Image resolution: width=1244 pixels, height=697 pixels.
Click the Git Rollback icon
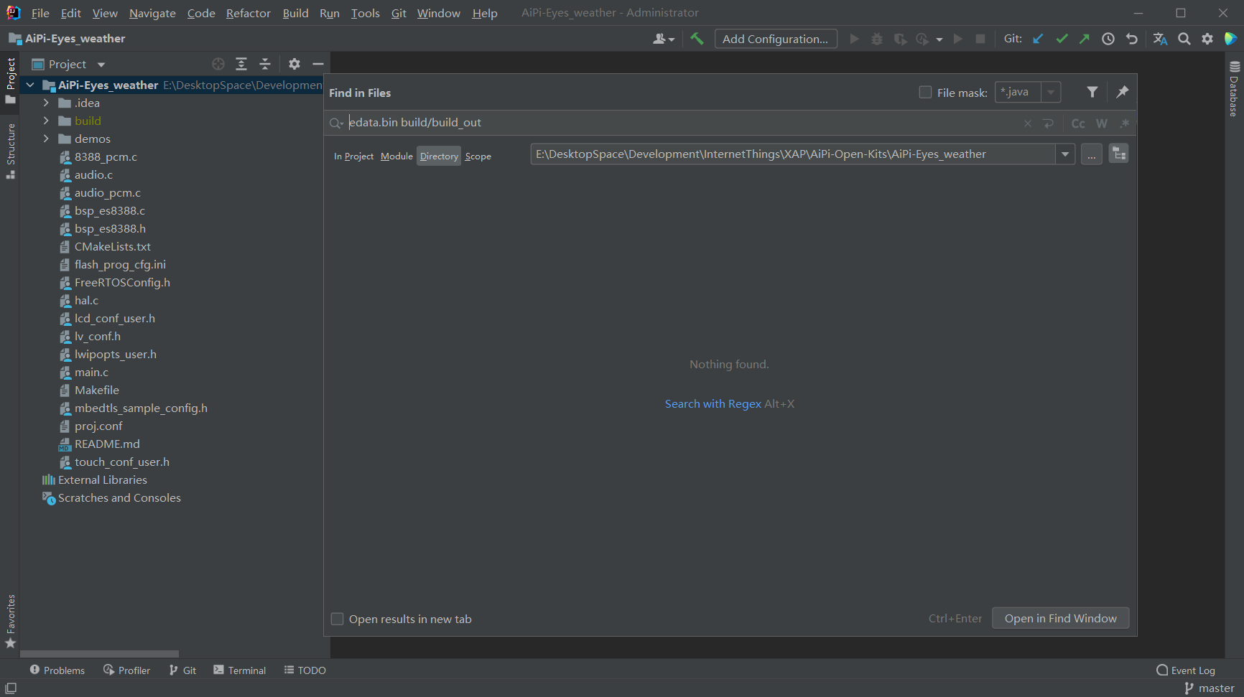coord(1132,39)
